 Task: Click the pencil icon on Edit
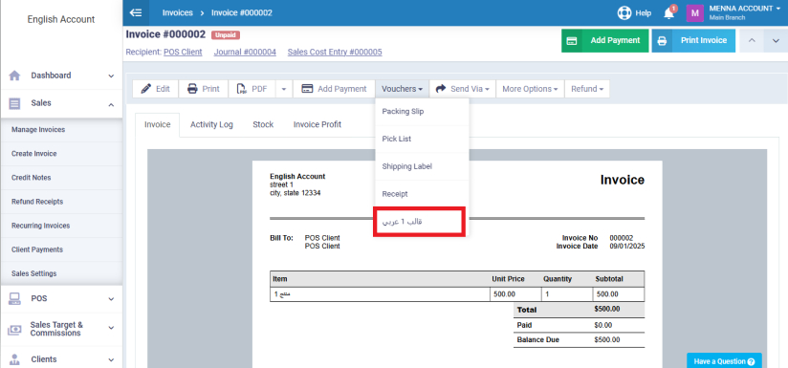tap(146, 89)
